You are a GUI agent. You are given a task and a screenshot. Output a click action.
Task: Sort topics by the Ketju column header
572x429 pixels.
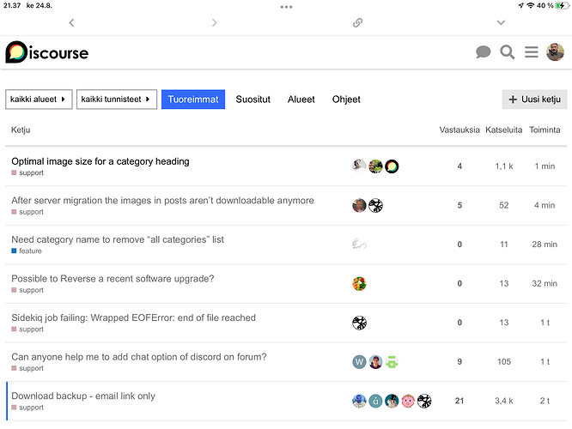21,130
